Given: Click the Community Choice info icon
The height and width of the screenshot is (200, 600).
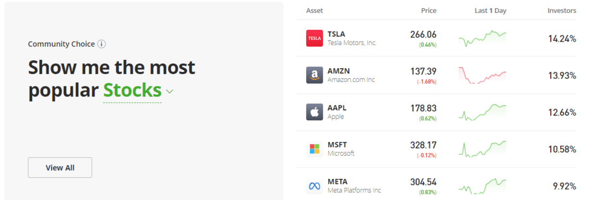Looking at the screenshot, I should pos(101,44).
